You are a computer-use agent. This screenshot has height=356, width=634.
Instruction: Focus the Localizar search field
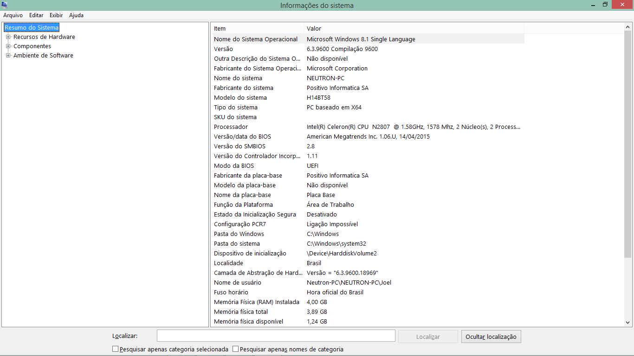point(276,336)
